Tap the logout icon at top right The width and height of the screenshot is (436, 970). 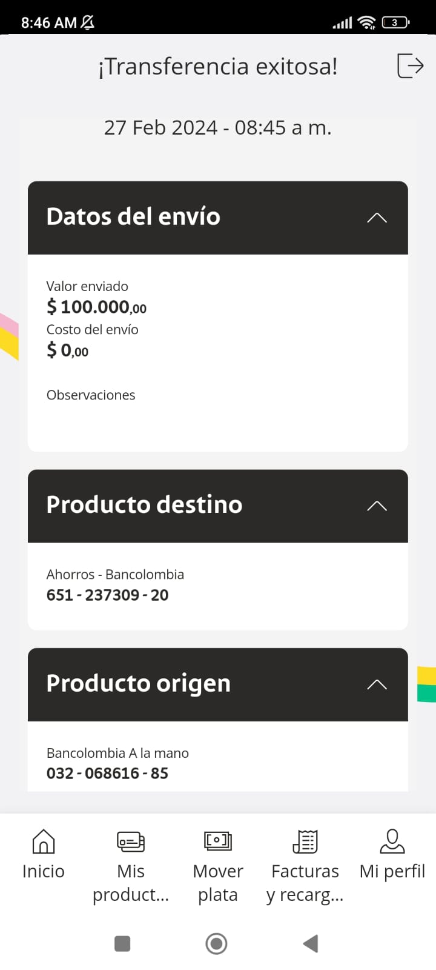point(410,65)
